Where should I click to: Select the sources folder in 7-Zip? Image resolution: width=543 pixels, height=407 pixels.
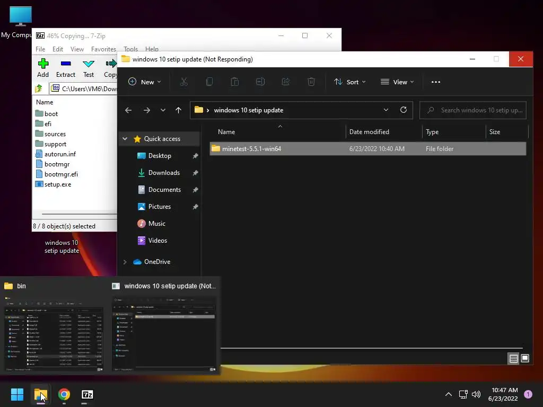(50, 134)
